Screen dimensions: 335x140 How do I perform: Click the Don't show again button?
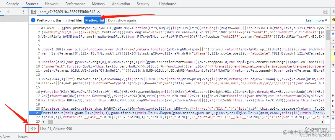coord(122,20)
